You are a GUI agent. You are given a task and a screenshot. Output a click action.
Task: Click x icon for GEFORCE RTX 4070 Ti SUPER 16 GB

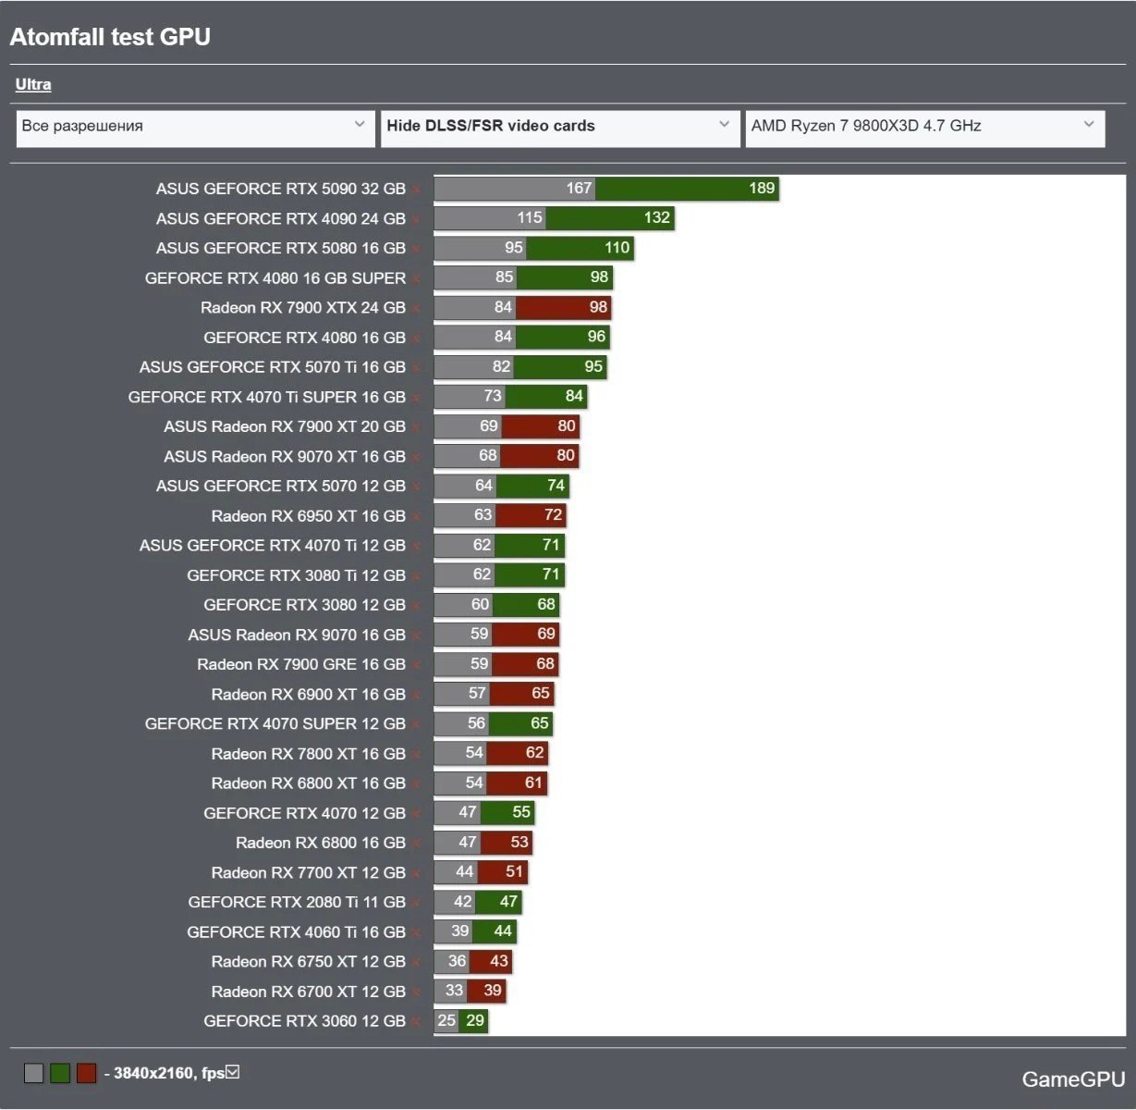[x=417, y=398]
